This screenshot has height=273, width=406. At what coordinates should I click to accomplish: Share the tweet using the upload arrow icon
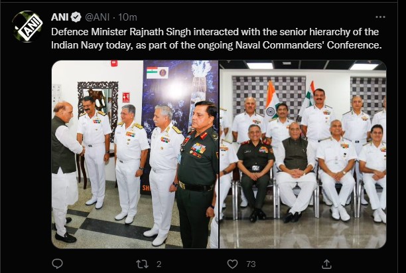326,264
